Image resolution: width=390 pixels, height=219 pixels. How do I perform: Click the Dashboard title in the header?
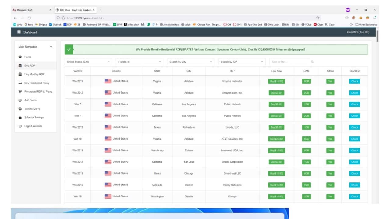point(30,32)
